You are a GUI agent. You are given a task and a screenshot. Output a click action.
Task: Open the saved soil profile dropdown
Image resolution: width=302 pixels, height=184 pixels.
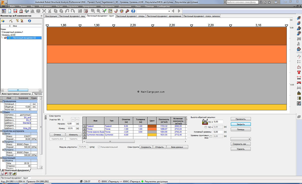[x=241, y=139]
